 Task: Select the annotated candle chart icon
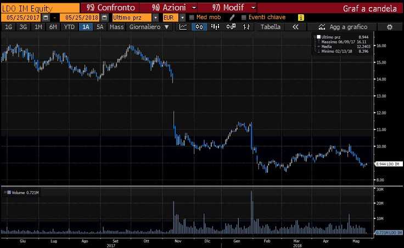coord(231,27)
